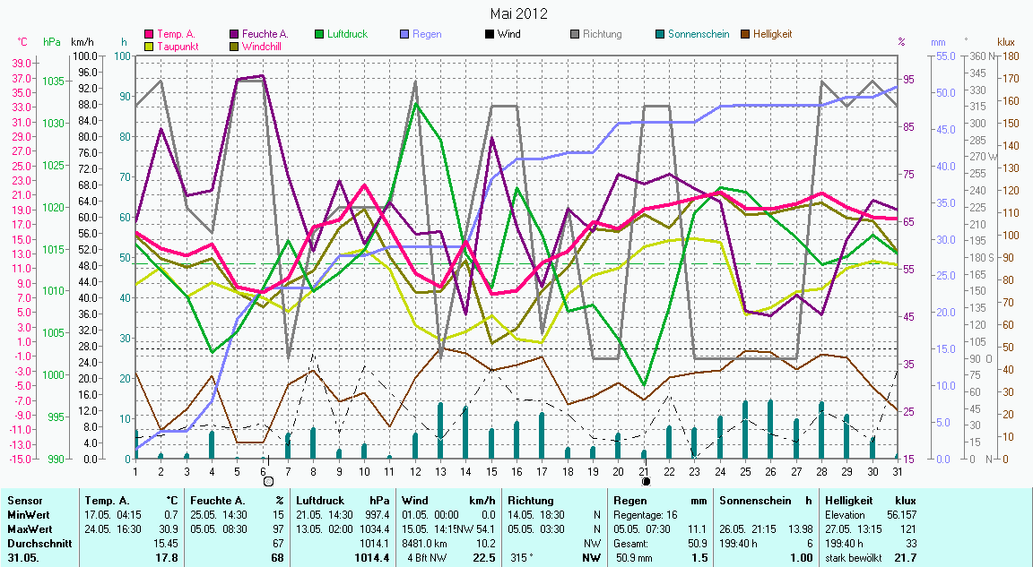
Task: Click the gray Richtung legend swatch
Action: tap(575, 34)
